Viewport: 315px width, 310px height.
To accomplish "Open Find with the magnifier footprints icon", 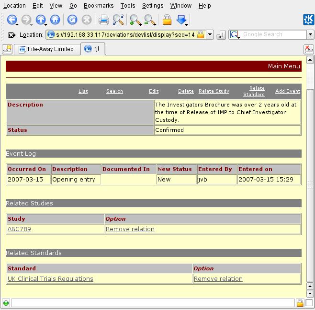I will point(118,20).
